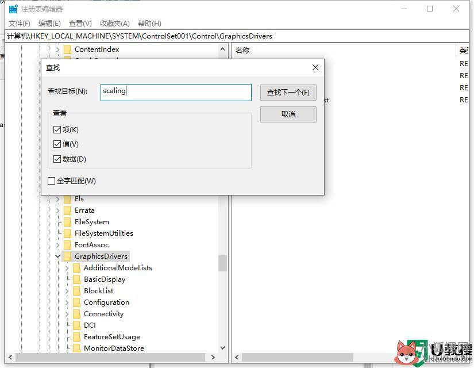This screenshot has width=474, height=368.
Task: Expand the Els tree node
Action: tap(57, 199)
